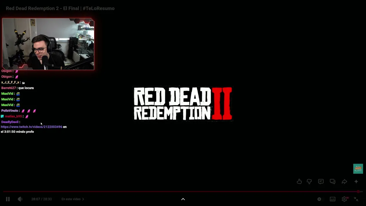Screen dimensions: 366x206
Task: Dislike the video with thumbs down
Action: (x=309, y=181)
